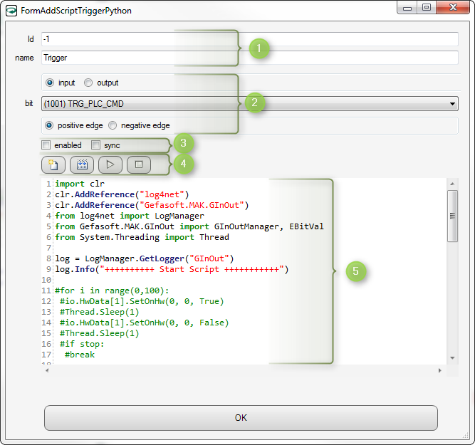Tick the enabled checkbox
This screenshot has width=475, height=445.
pos(46,145)
